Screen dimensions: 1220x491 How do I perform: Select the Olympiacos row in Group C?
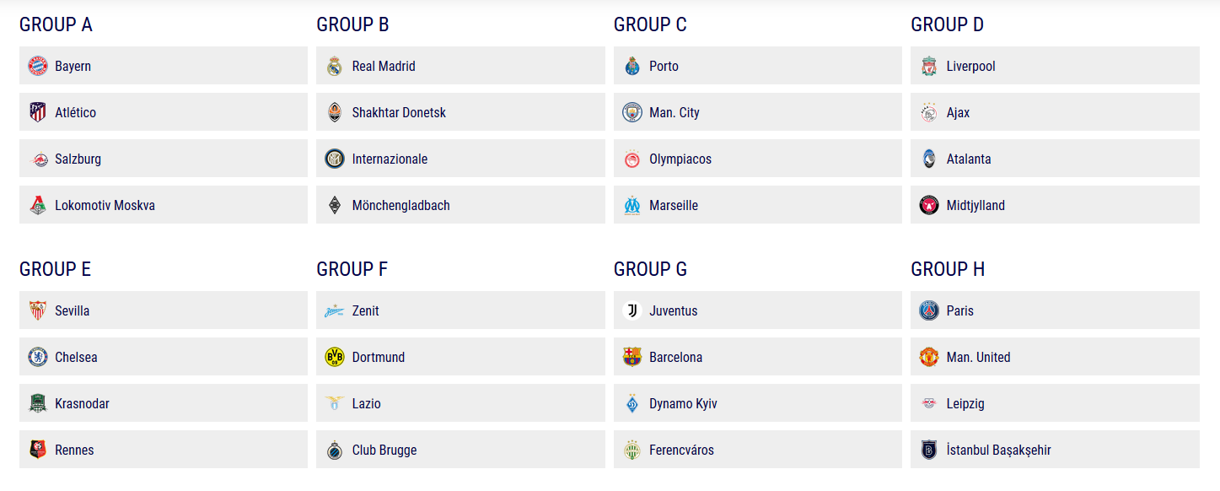[x=758, y=159]
